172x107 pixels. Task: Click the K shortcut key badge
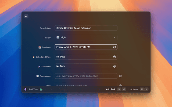(146, 89)
